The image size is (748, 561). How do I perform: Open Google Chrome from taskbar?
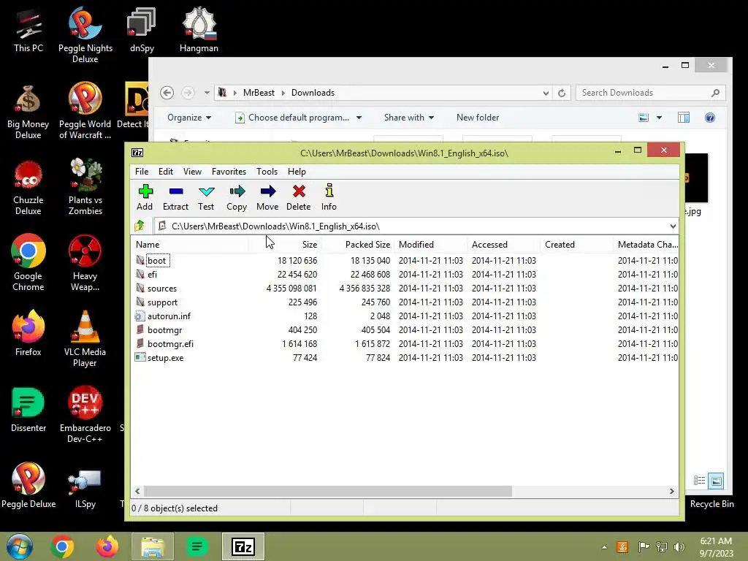(x=62, y=546)
